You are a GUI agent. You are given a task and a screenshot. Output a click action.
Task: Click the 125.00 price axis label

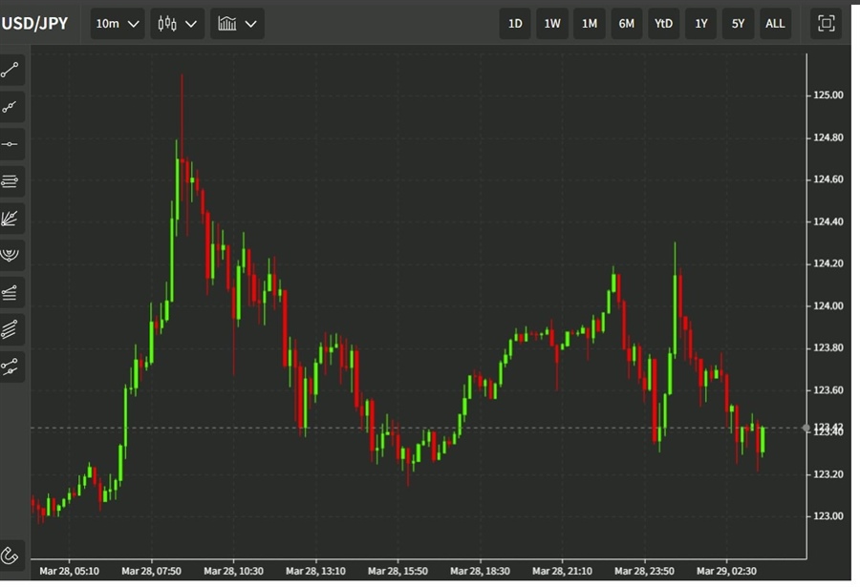pyautogui.click(x=828, y=95)
